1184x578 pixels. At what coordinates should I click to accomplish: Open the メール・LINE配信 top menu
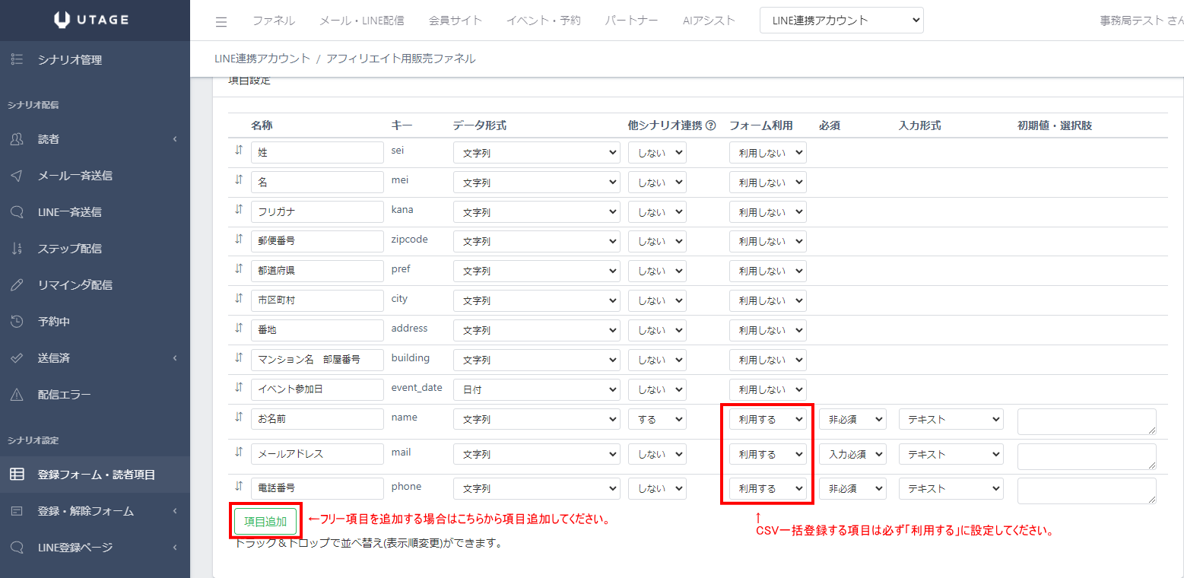(361, 21)
